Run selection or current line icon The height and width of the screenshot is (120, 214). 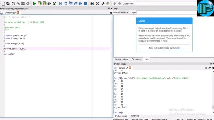point(49,4)
